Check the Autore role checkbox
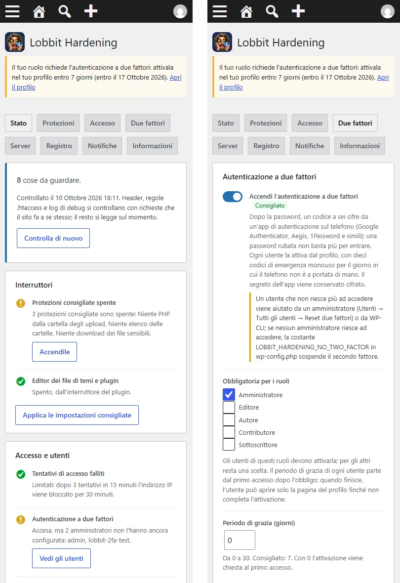The width and height of the screenshot is (400, 583). [229, 420]
